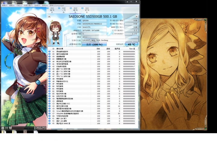The width and height of the screenshot is (217, 146).
Task: Click the standard field ACS-2
Action: coord(110,37)
